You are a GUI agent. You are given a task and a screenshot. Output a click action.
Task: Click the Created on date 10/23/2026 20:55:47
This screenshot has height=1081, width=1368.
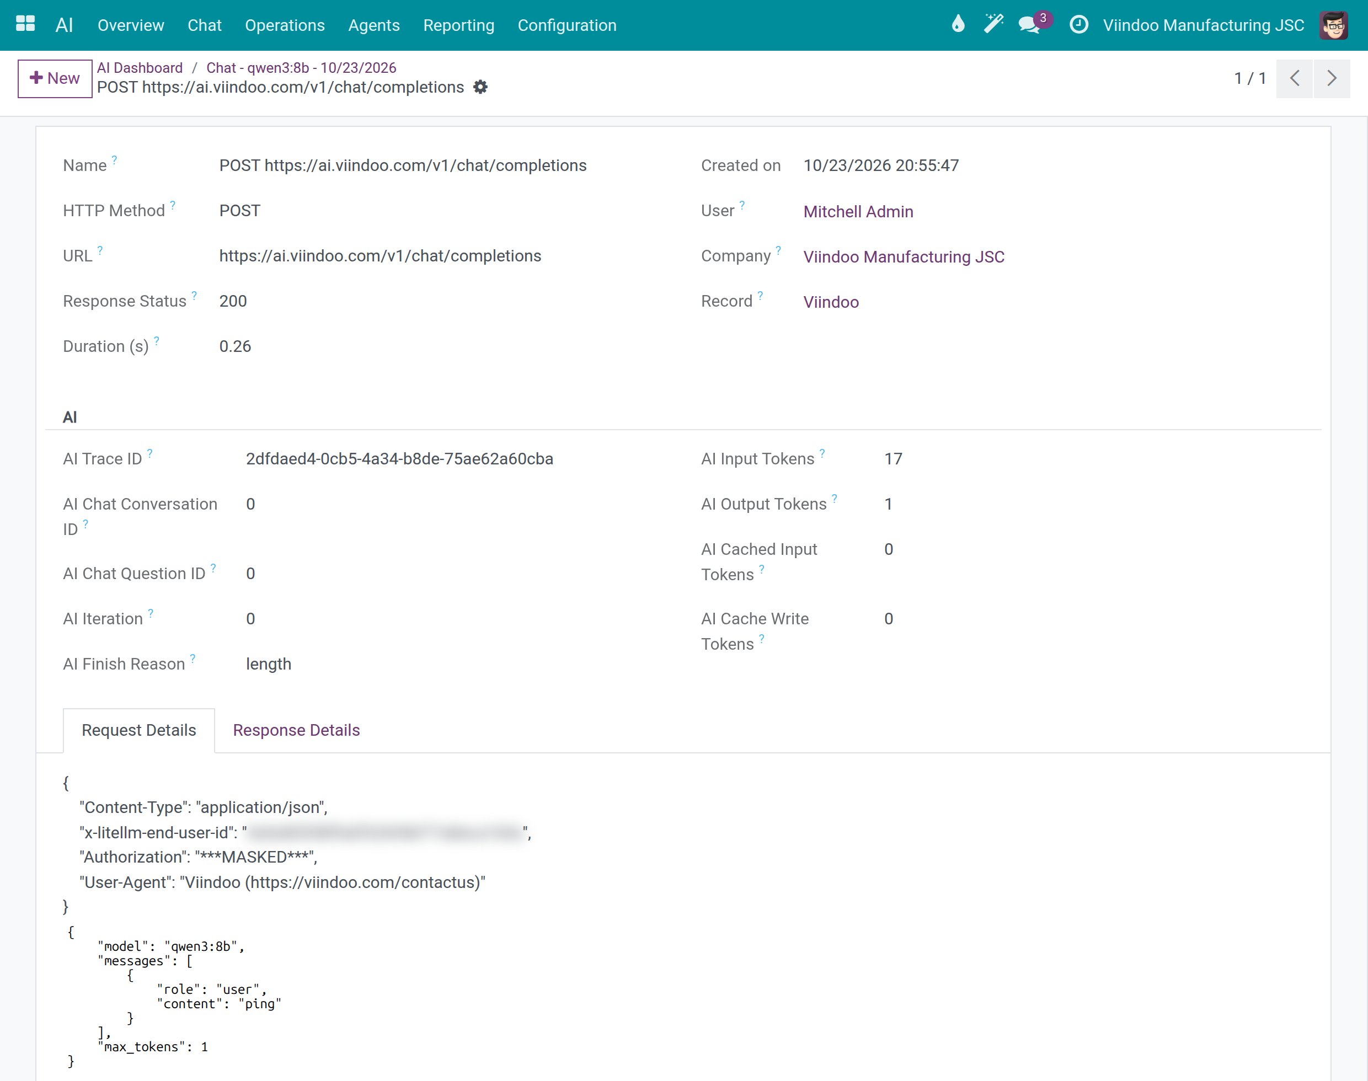880,165
